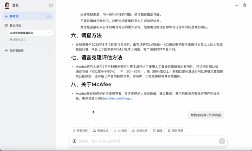Click the 豆包 app name label

click(x=15, y=6)
